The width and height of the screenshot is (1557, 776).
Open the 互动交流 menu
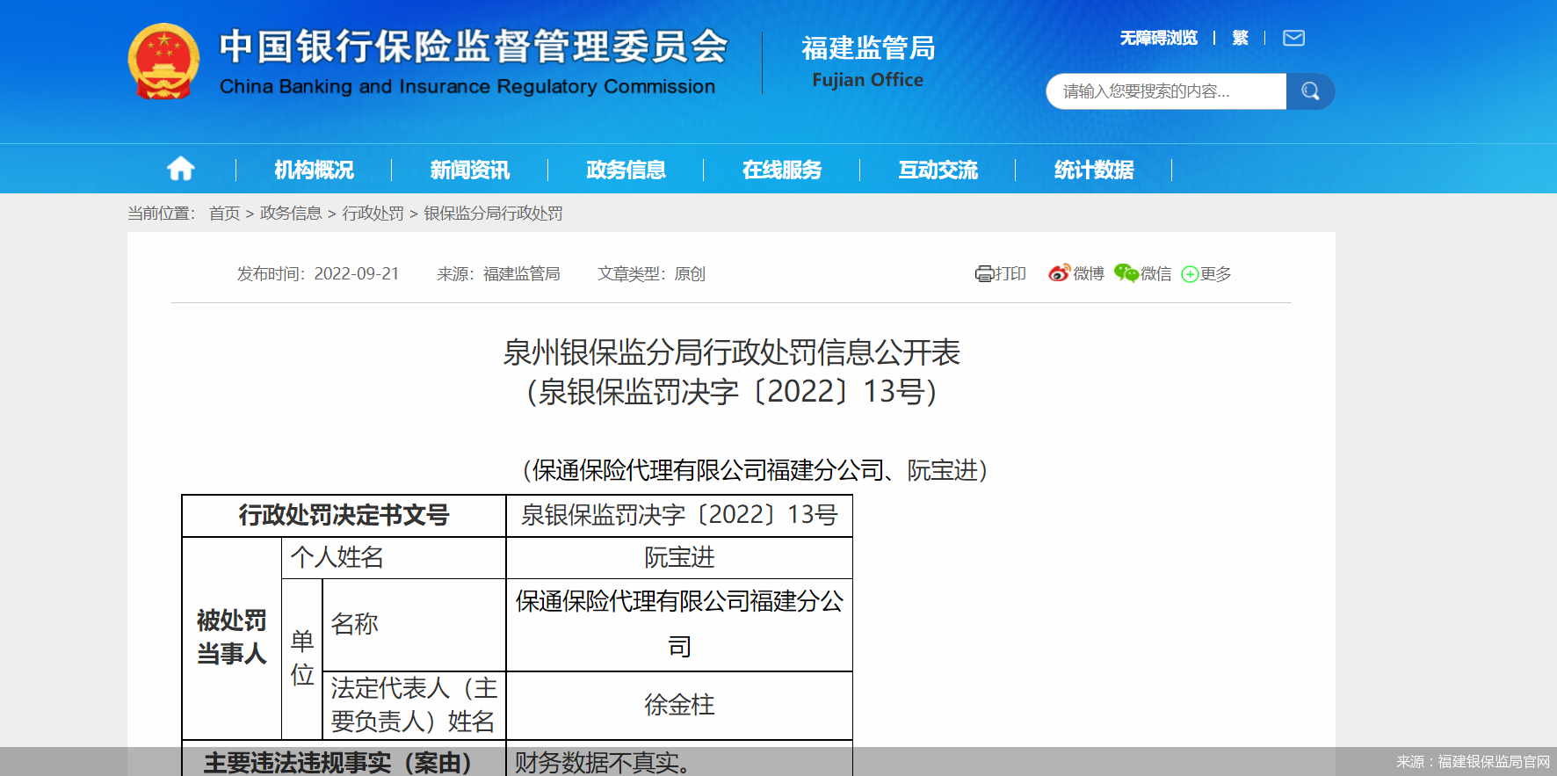tap(938, 170)
